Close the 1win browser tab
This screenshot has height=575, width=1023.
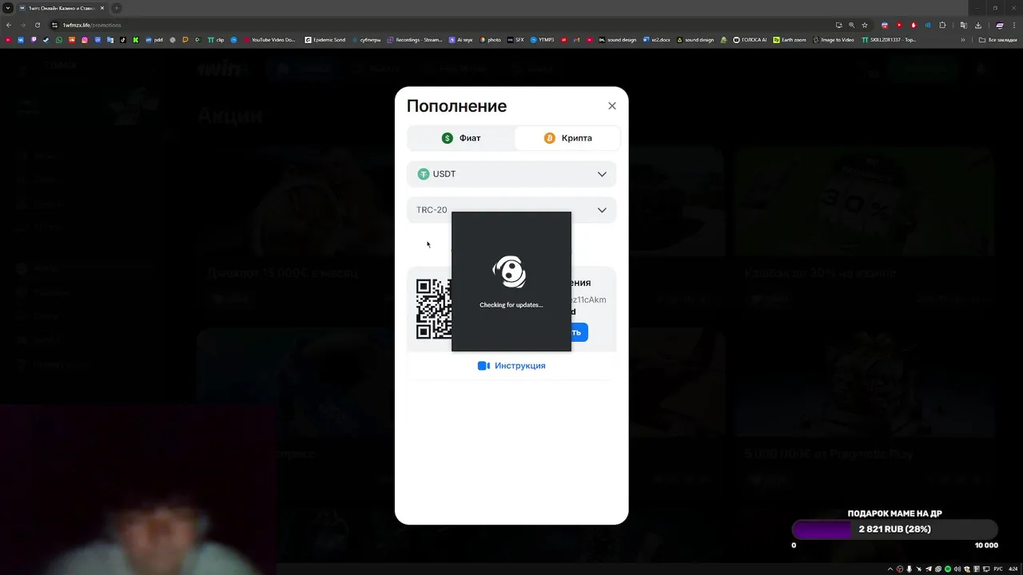click(102, 8)
